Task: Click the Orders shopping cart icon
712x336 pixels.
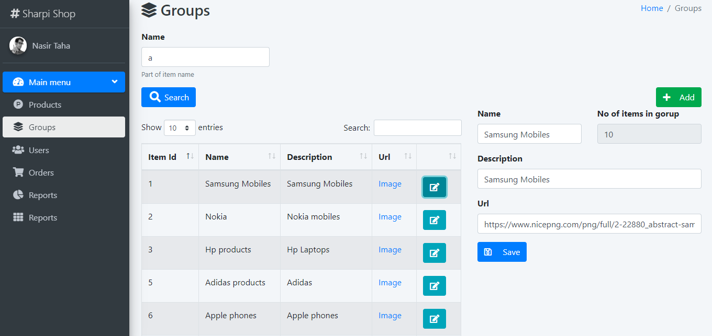Action: coord(18,172)
